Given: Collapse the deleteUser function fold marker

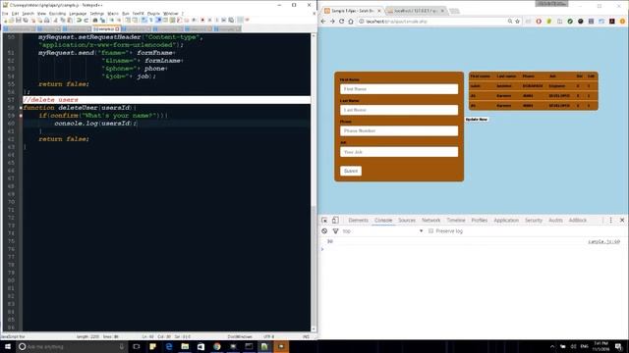Looking at the screenshot, I should [x=21, y=108].
